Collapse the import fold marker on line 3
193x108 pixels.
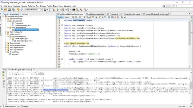[x=62, y=25]
